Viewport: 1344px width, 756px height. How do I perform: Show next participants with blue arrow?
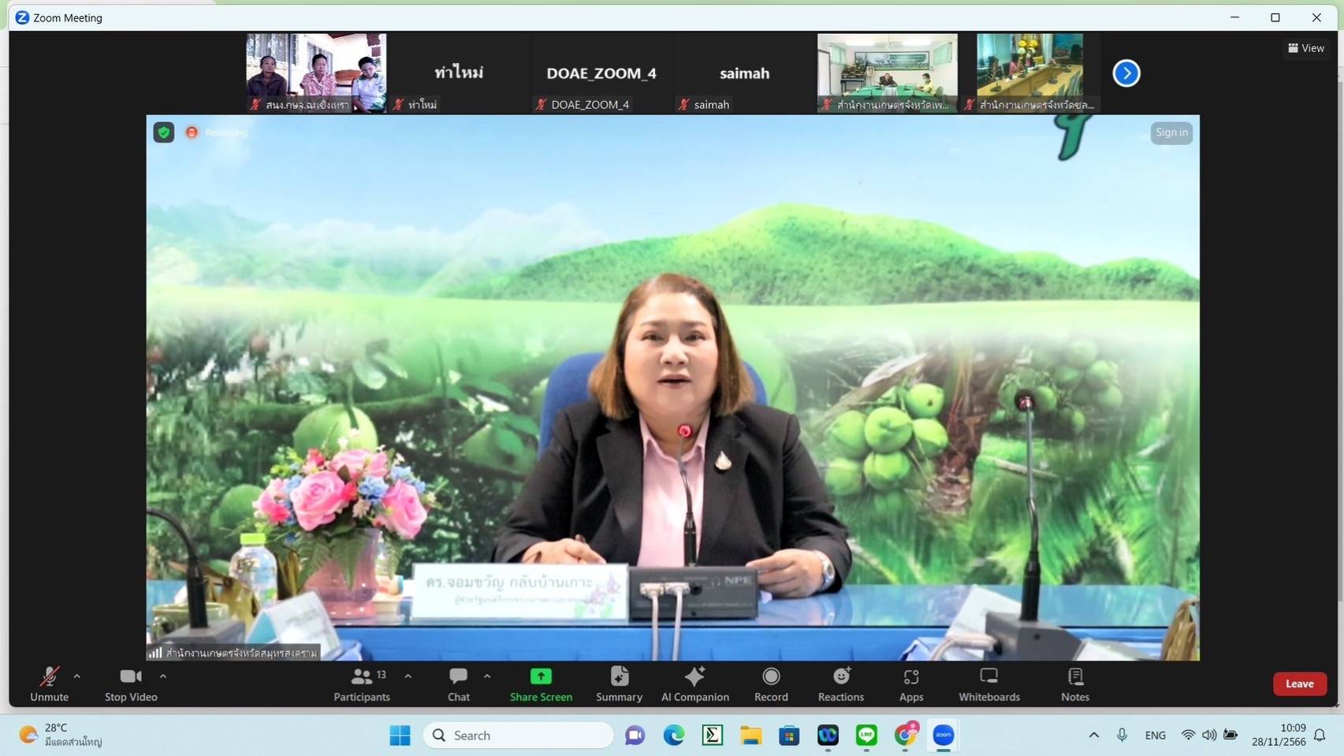point(1126,73)
